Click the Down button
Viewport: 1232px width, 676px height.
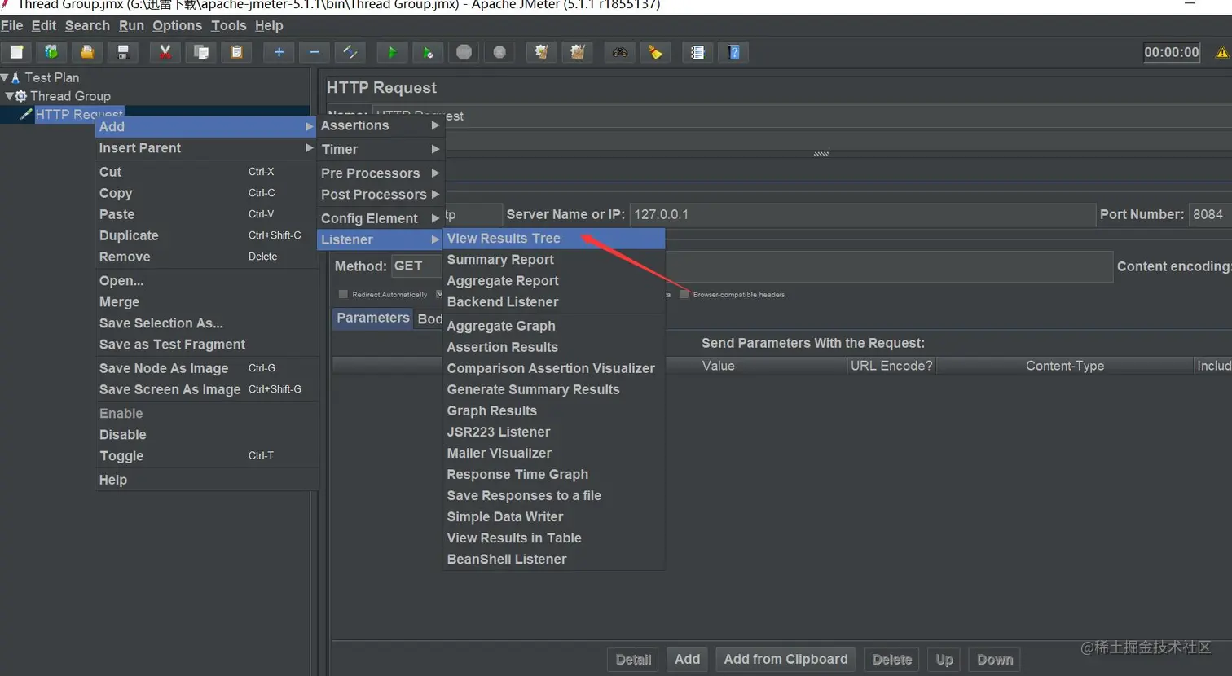pos(995,660)
